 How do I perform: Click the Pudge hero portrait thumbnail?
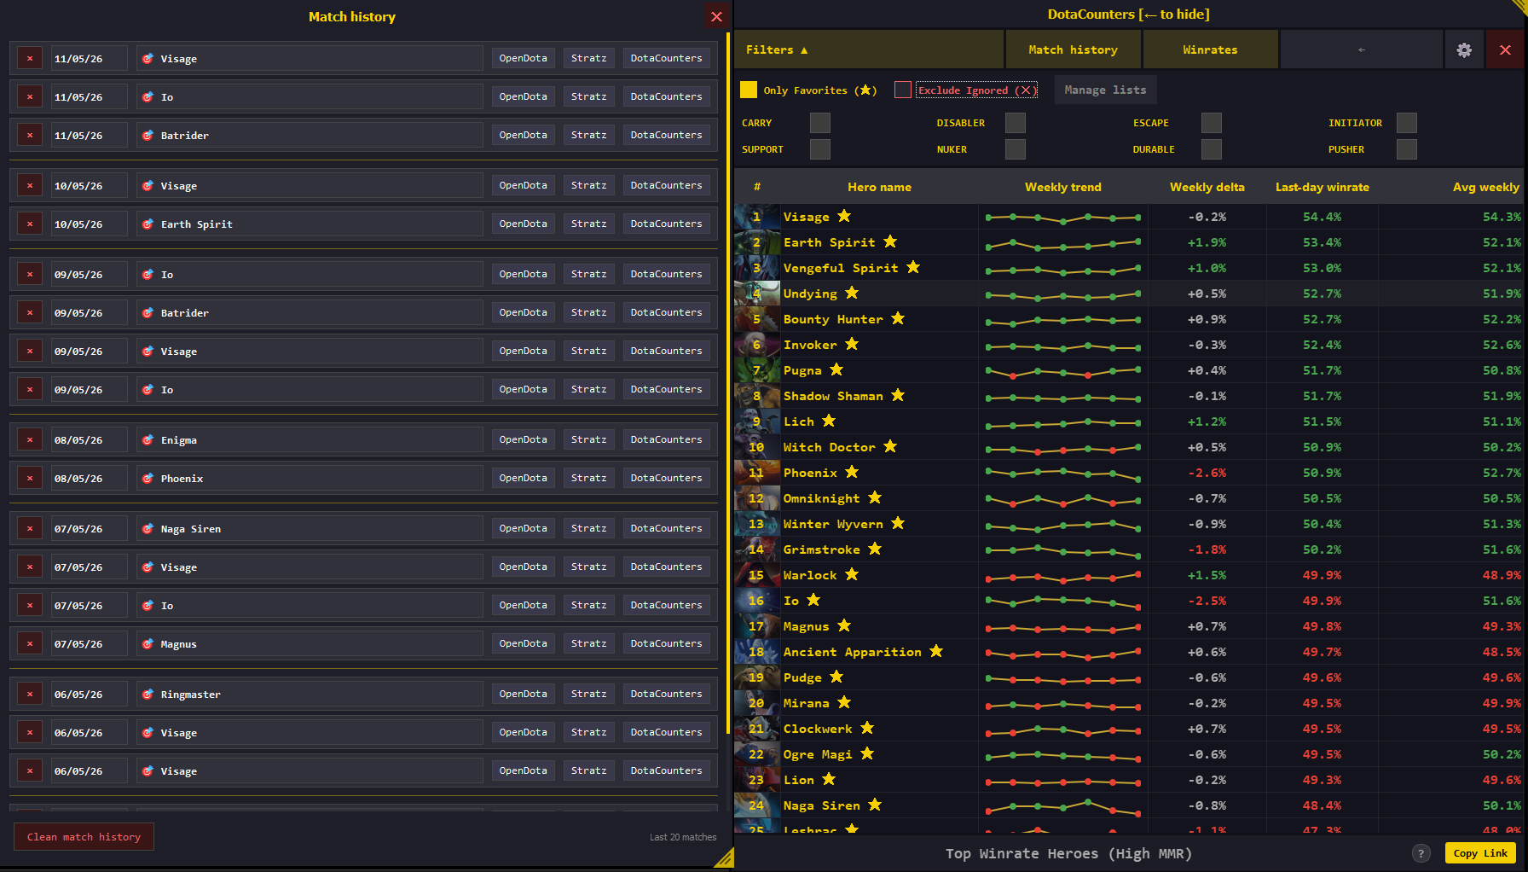757,677
